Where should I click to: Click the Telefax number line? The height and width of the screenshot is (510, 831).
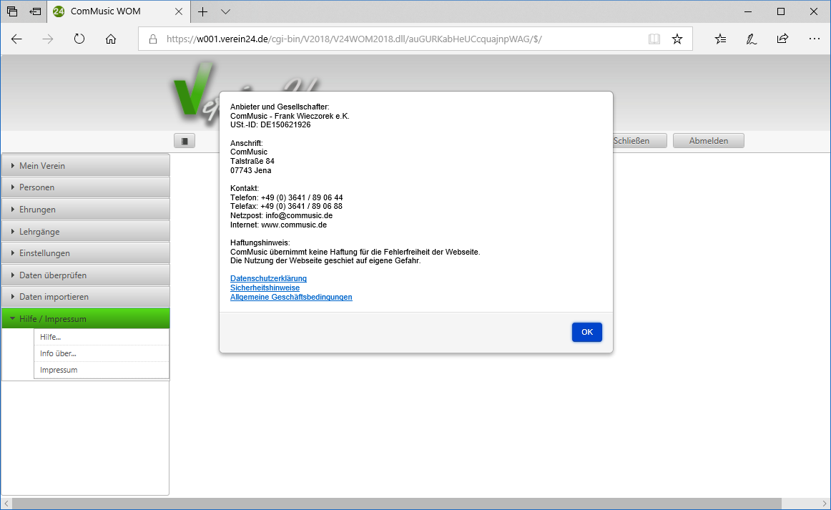point(286,206)
